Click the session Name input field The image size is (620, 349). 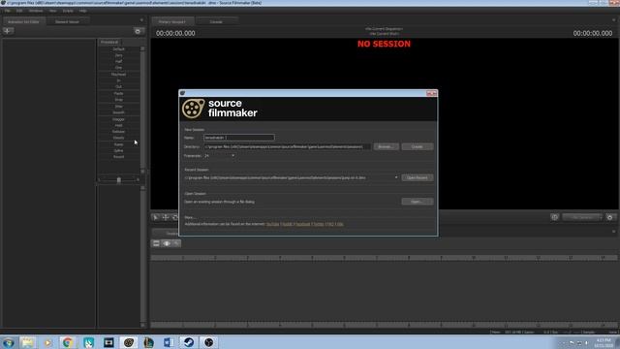pyautogui.click(x=239, y=138)
